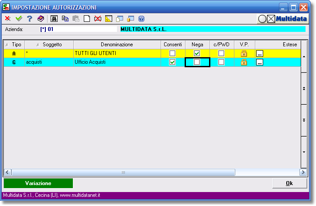Click the horizontal scrollbar left arrow
This screenshot has width=316, height=206.
tap(8, 172)
